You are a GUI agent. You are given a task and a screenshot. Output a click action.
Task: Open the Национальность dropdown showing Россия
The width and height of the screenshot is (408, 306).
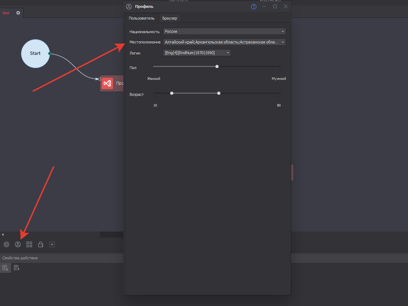point(224,31)
